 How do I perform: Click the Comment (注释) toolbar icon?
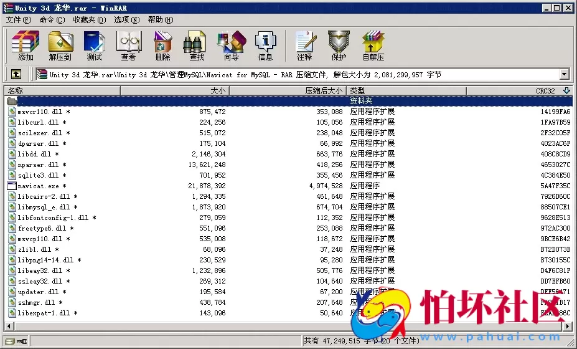pyautogui.click(x=305, y=45)
